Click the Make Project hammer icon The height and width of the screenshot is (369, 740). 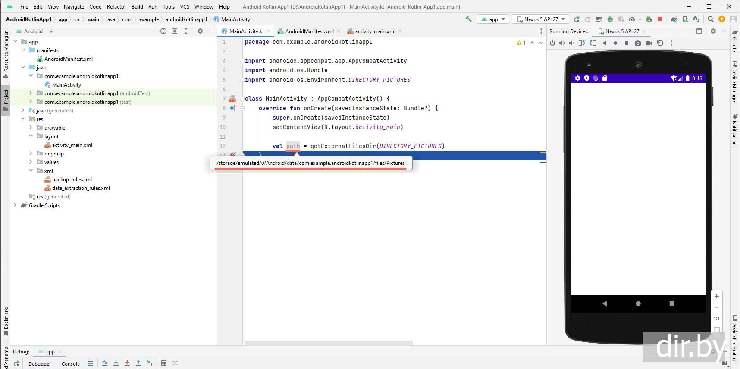point(468,19)
